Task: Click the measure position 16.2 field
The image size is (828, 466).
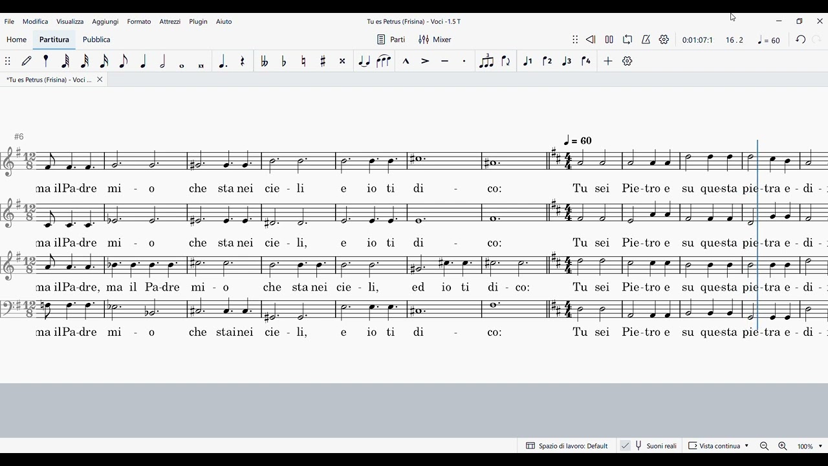Action: (734, 40)
